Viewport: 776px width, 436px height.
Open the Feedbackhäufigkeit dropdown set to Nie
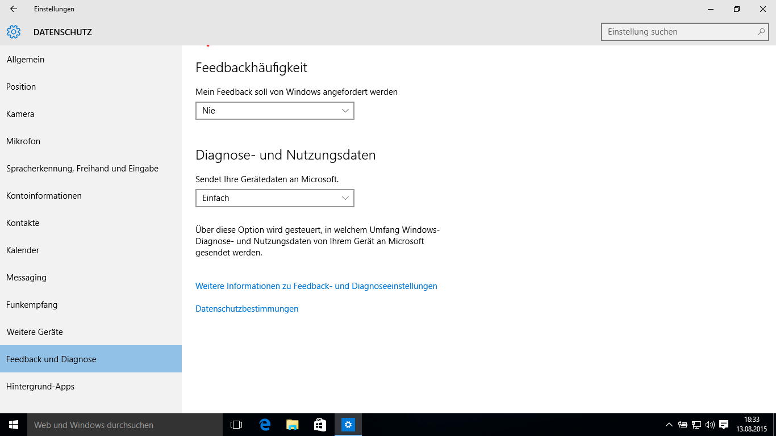point(274,111)
